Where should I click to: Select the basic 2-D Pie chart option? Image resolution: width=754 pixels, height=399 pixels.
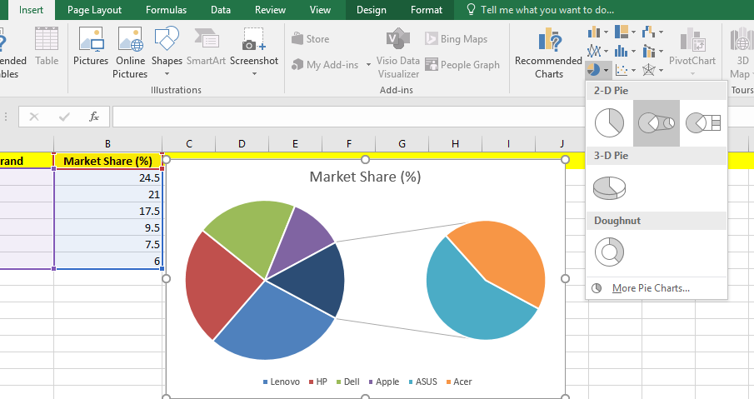609,123
